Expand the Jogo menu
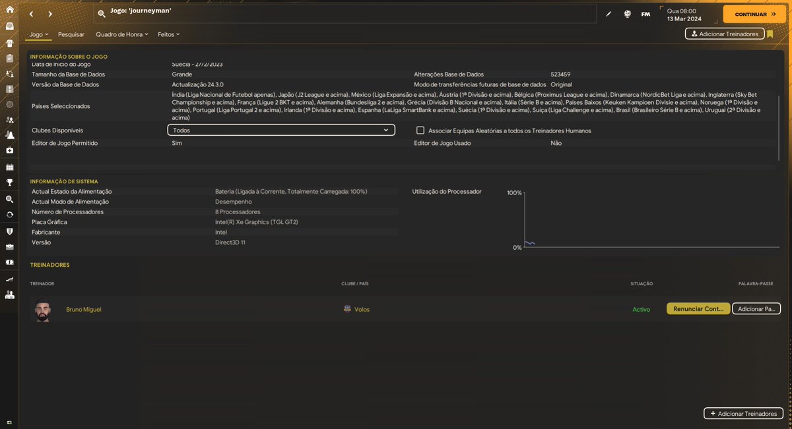The width and height of the screenshot is (792, 429). (39, 34)
